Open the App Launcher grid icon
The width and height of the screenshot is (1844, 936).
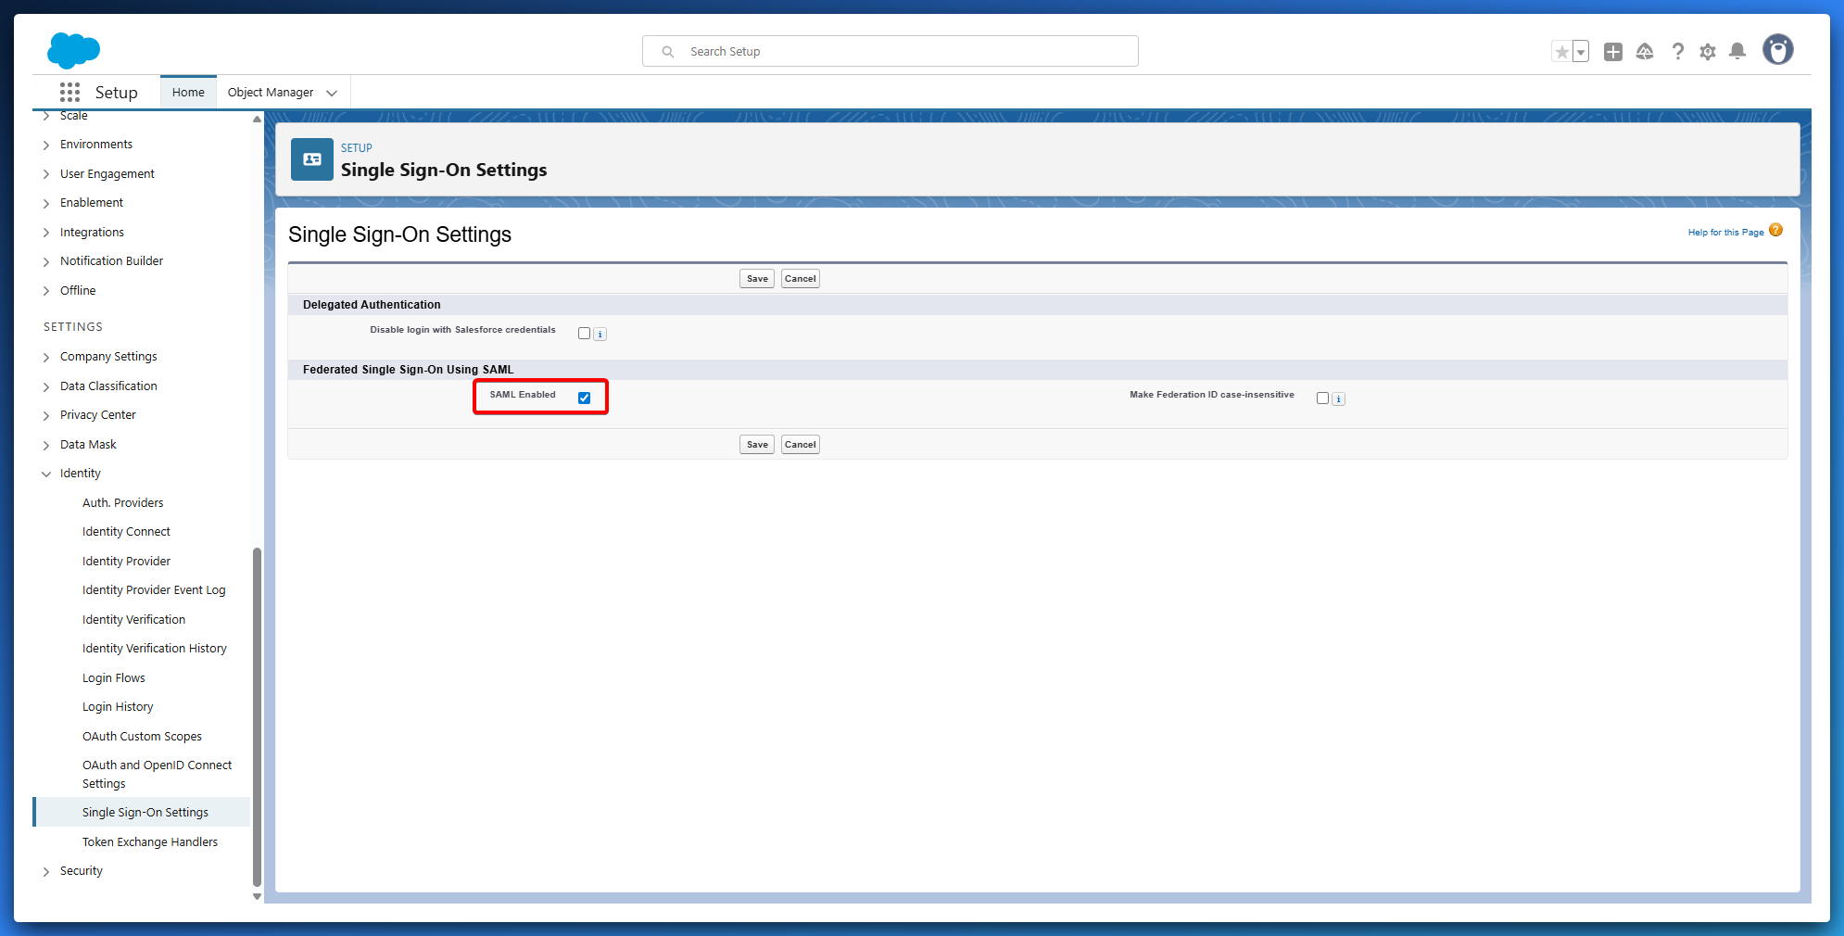(x=69, y=92)
